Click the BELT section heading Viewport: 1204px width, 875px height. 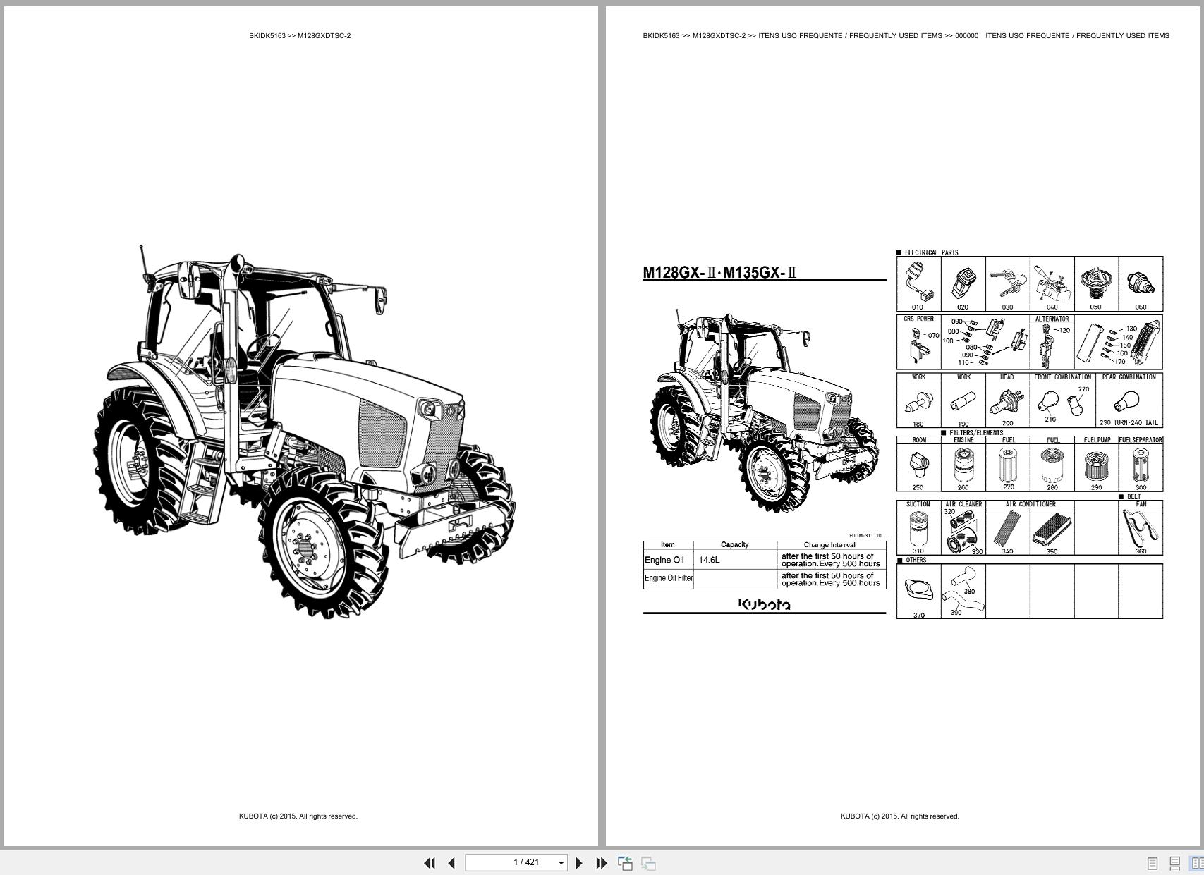click(x=1133, y=497)
